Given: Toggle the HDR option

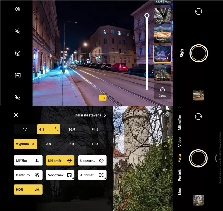Looking at the screenshot, I should coord(28,189).
